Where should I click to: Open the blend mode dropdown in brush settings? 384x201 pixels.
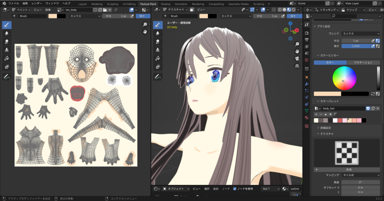(360, 33)
